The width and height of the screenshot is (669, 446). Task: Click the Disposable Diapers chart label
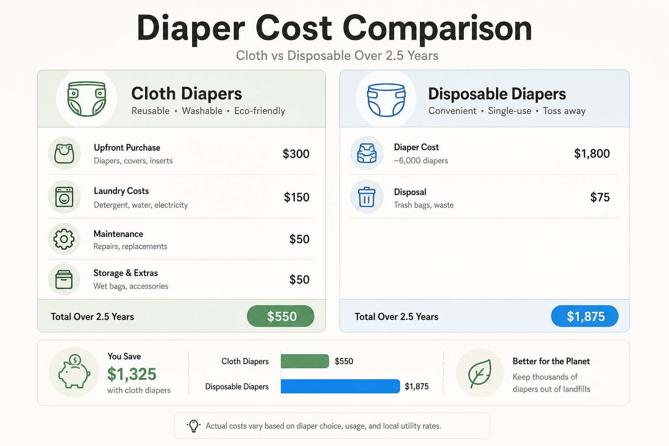click(237, 387)
